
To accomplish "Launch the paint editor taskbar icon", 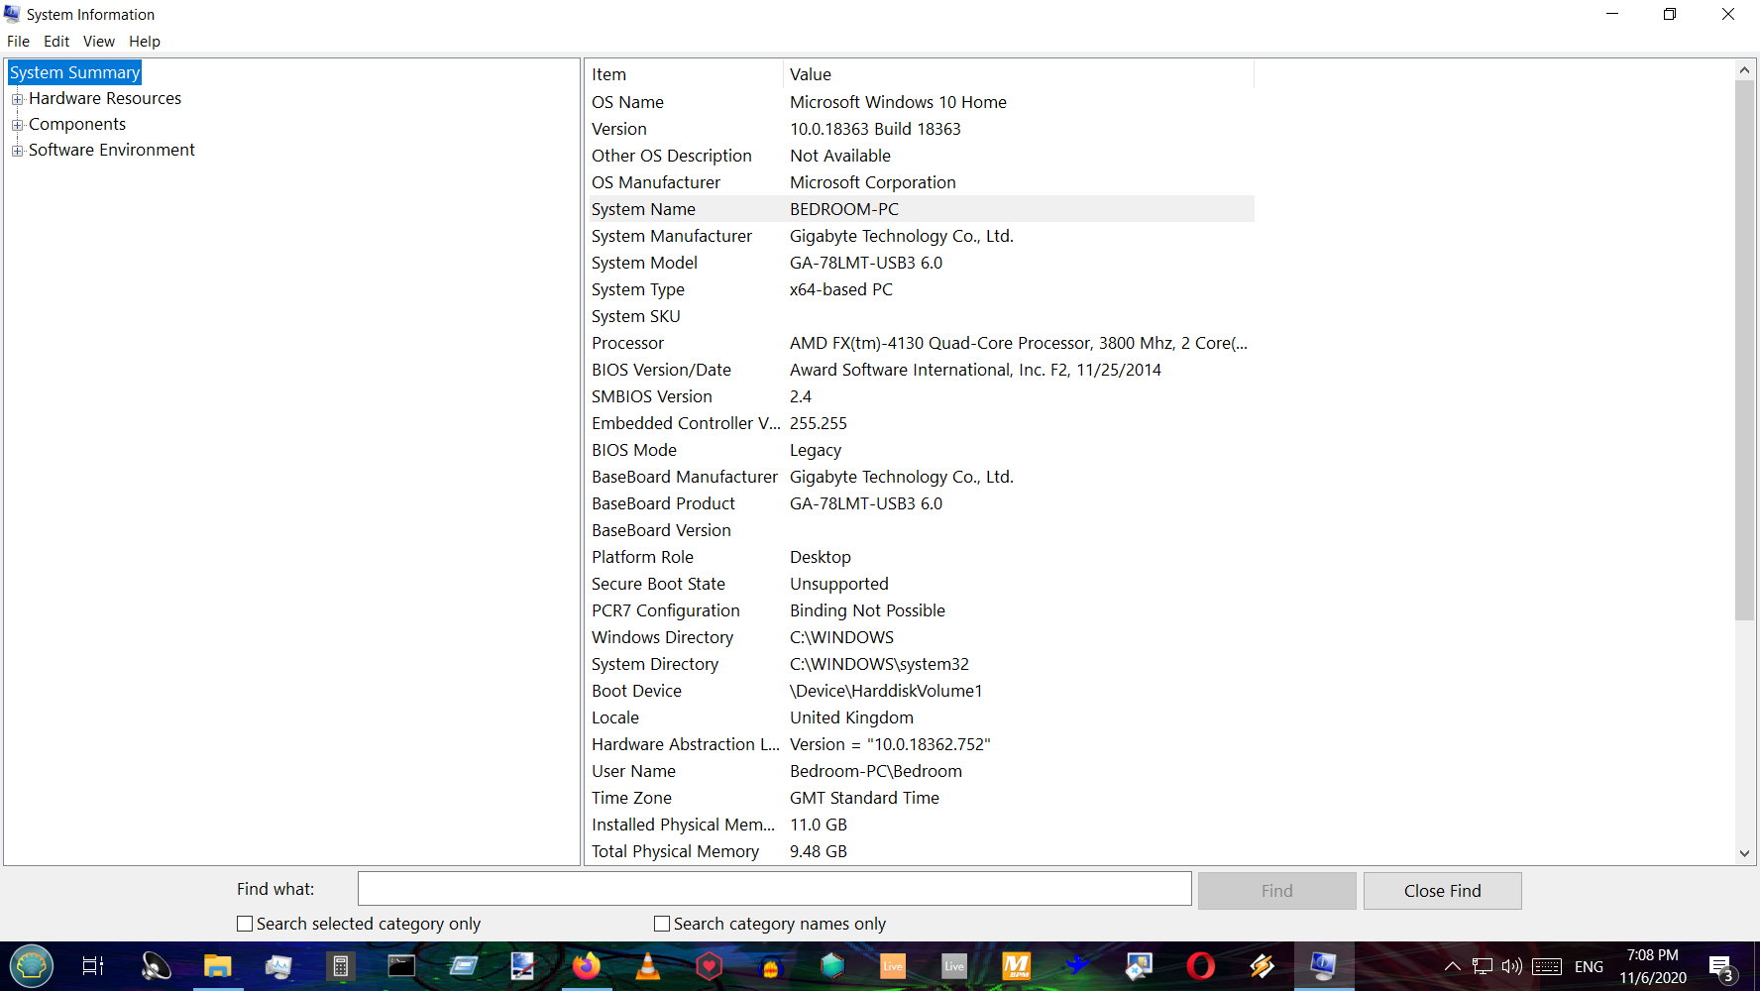I will click(524, 965).
